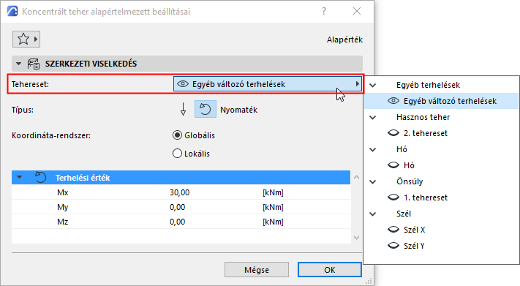The width and height of the screenshot is (520, 286).
Task: Click the help question mark button
Action: tap(324, 11)
